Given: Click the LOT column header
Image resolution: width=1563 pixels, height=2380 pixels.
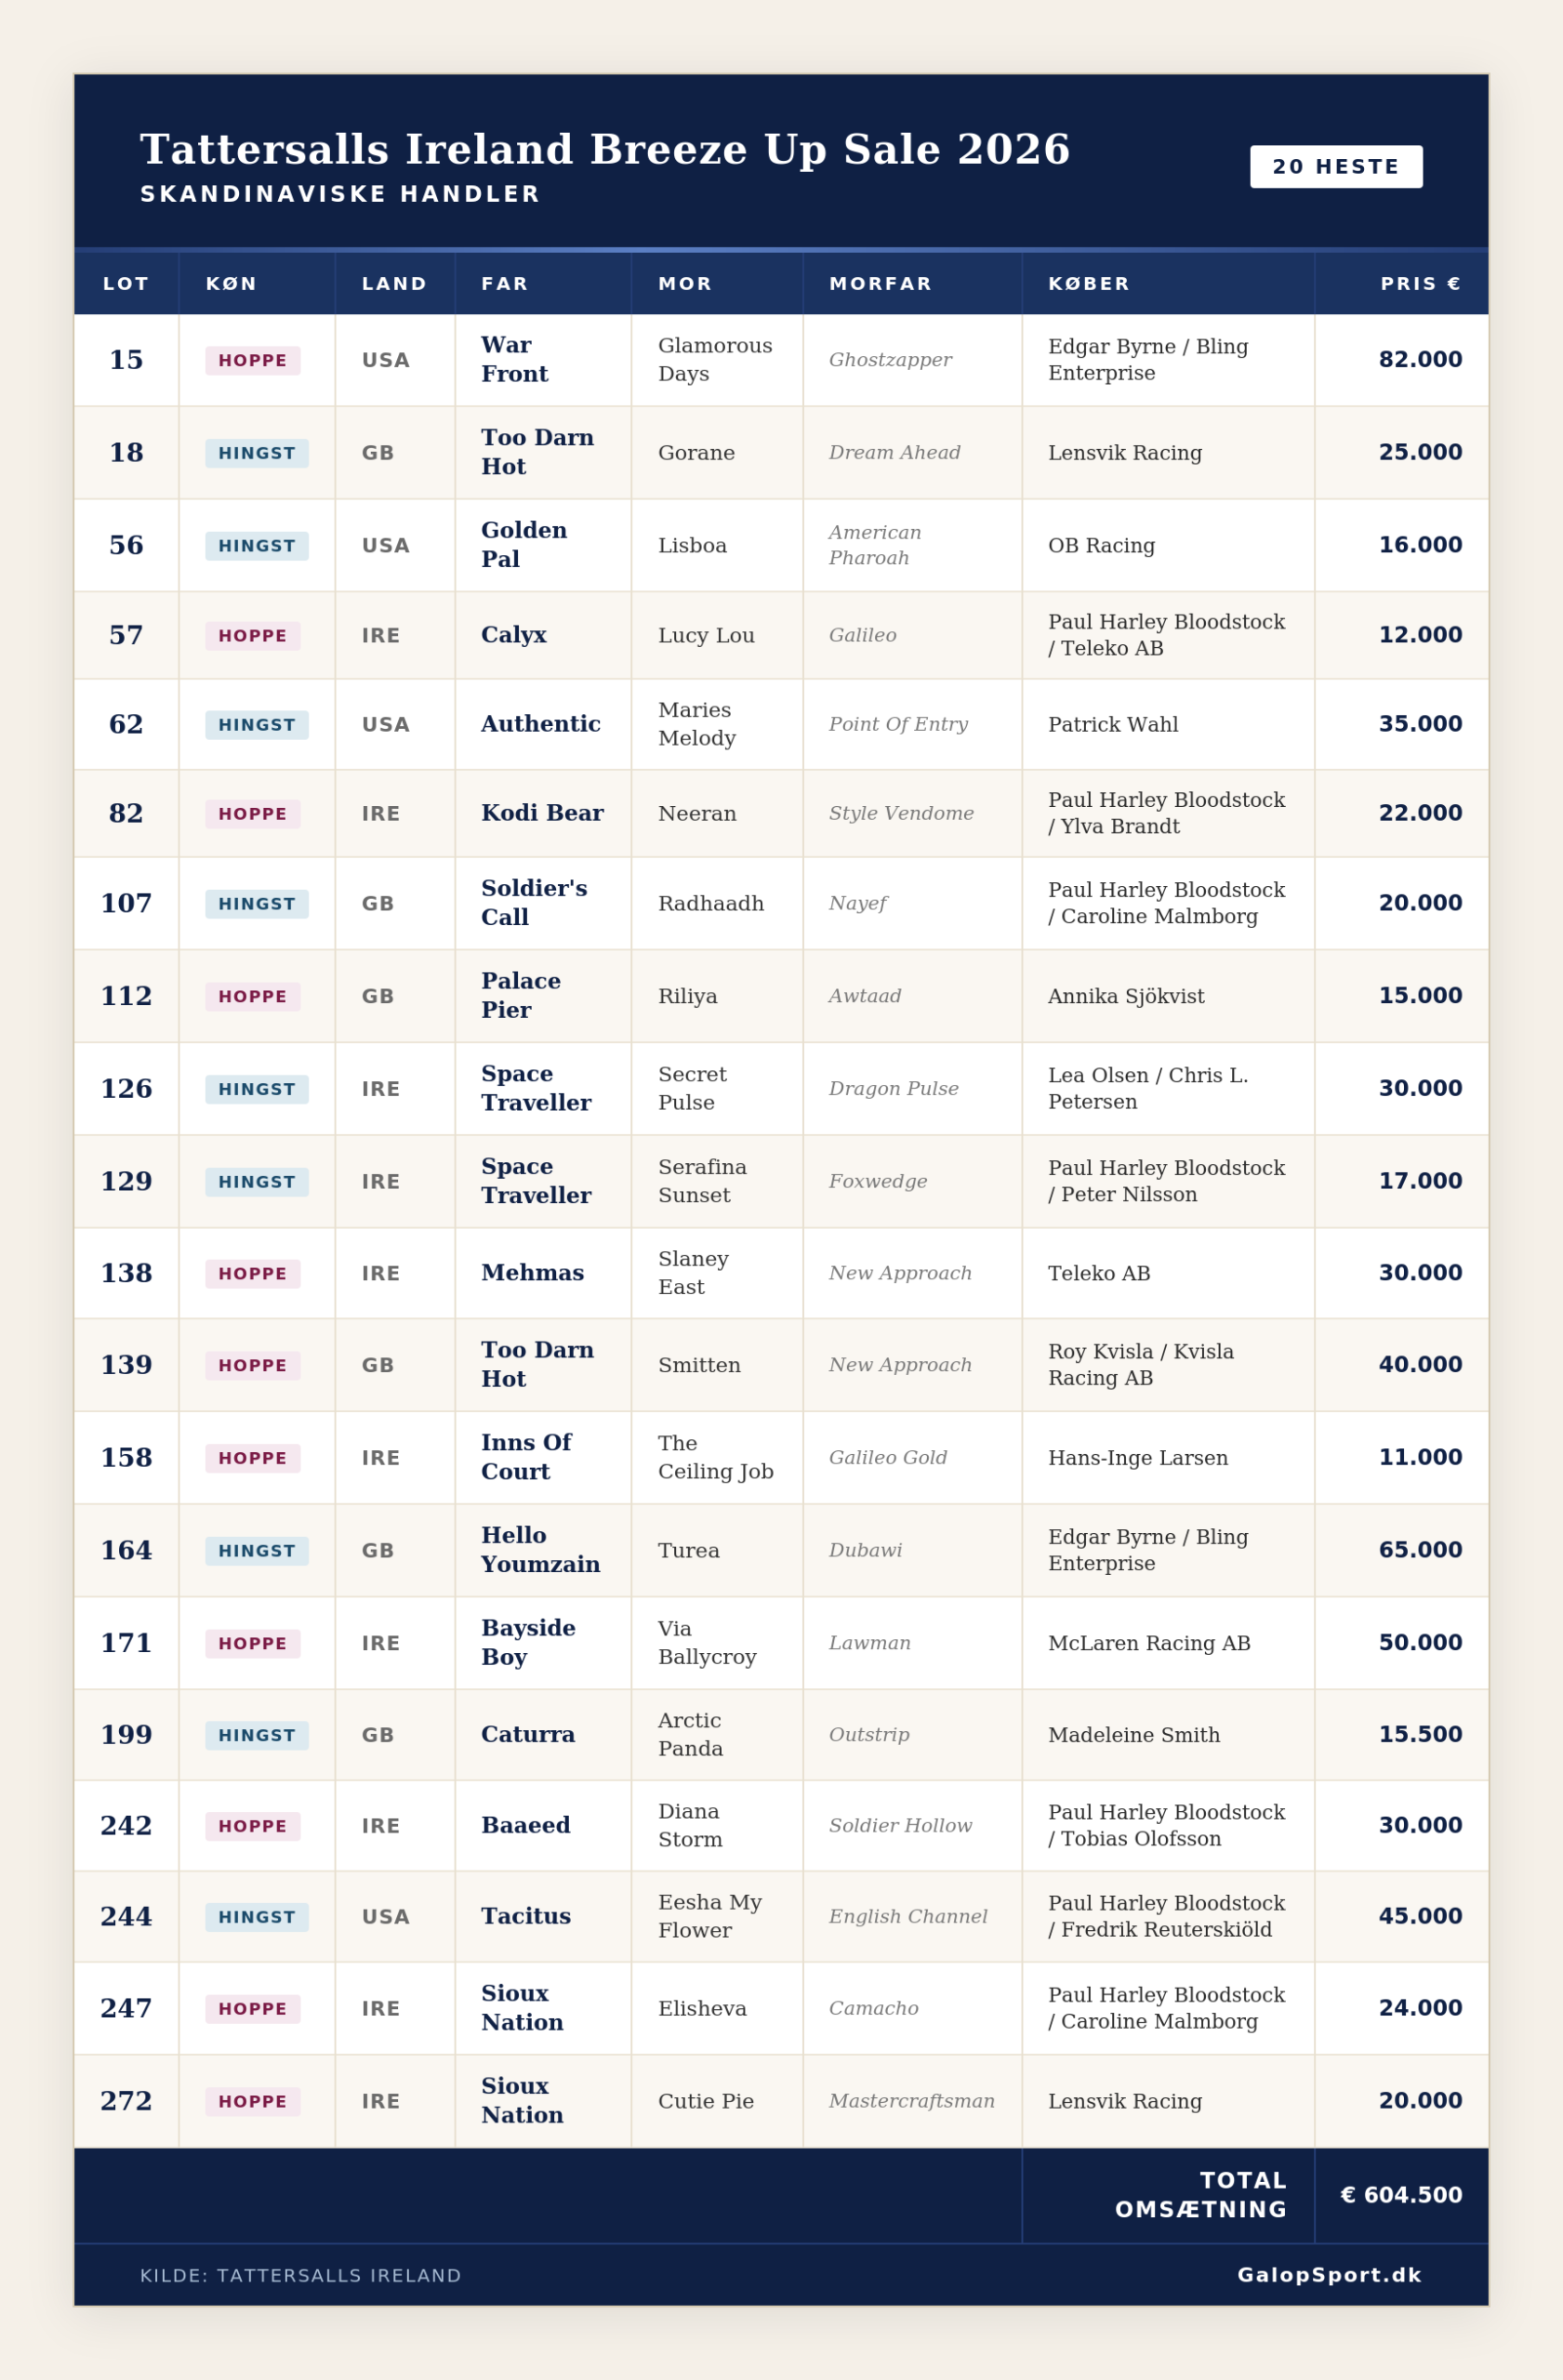Looking at the screenshot, I should click(126, 284).
